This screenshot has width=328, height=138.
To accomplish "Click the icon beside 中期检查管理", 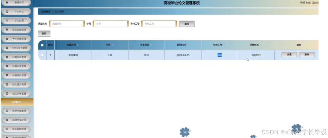I will pyautogui.click(x=7, y=66).
